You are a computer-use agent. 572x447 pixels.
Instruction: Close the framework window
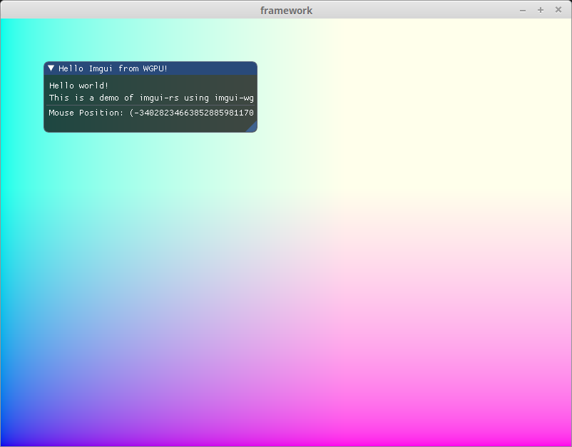(558, 10)
